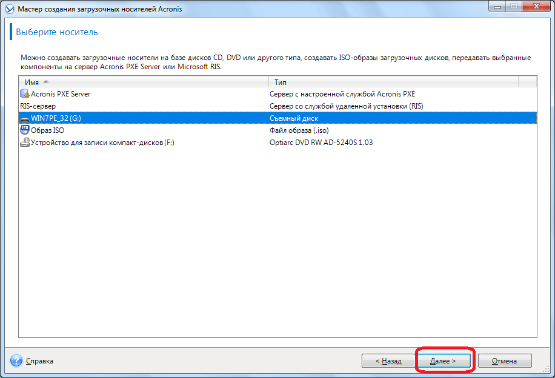Click the Далее > button

pos(444,360)
